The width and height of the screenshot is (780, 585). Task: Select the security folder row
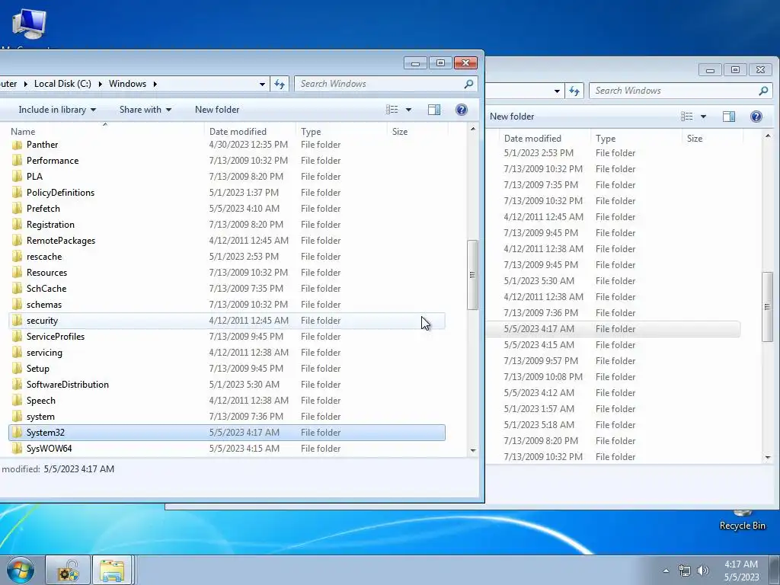[x=227, y=321]
